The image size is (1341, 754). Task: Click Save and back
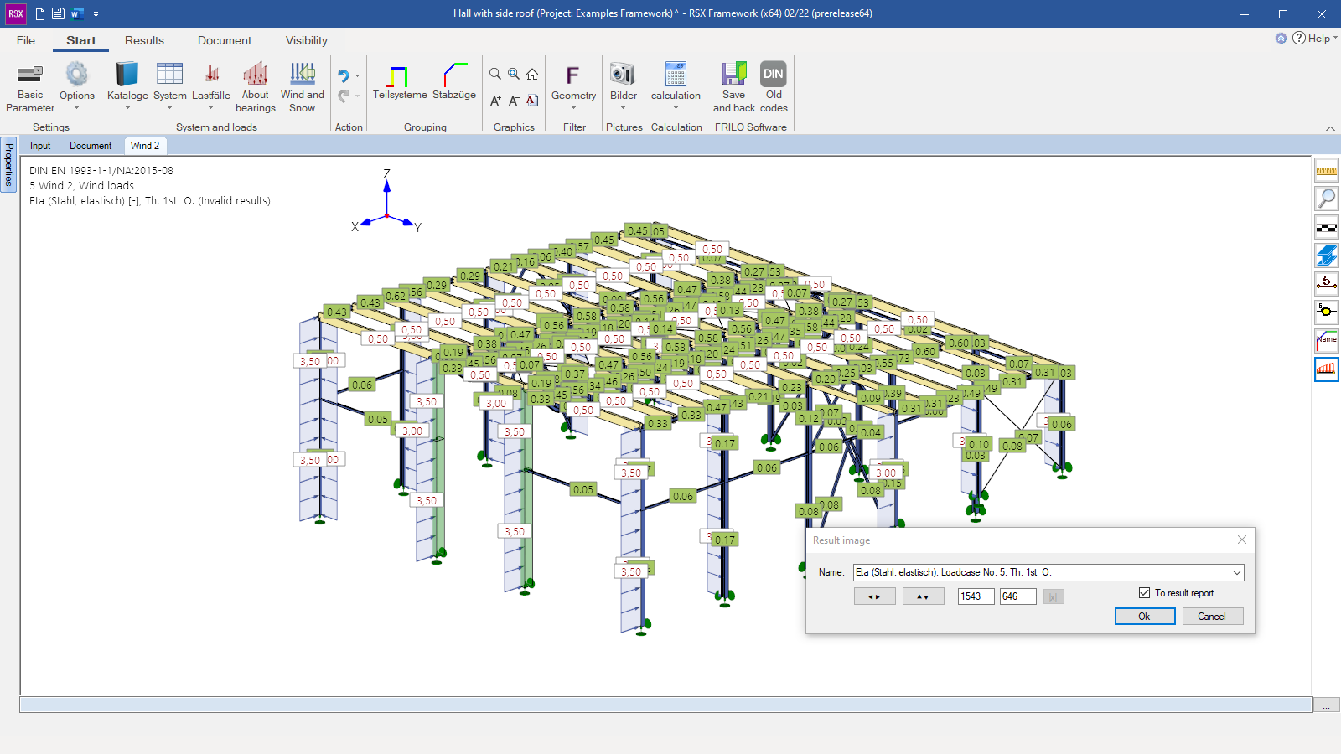coord(733,87)
